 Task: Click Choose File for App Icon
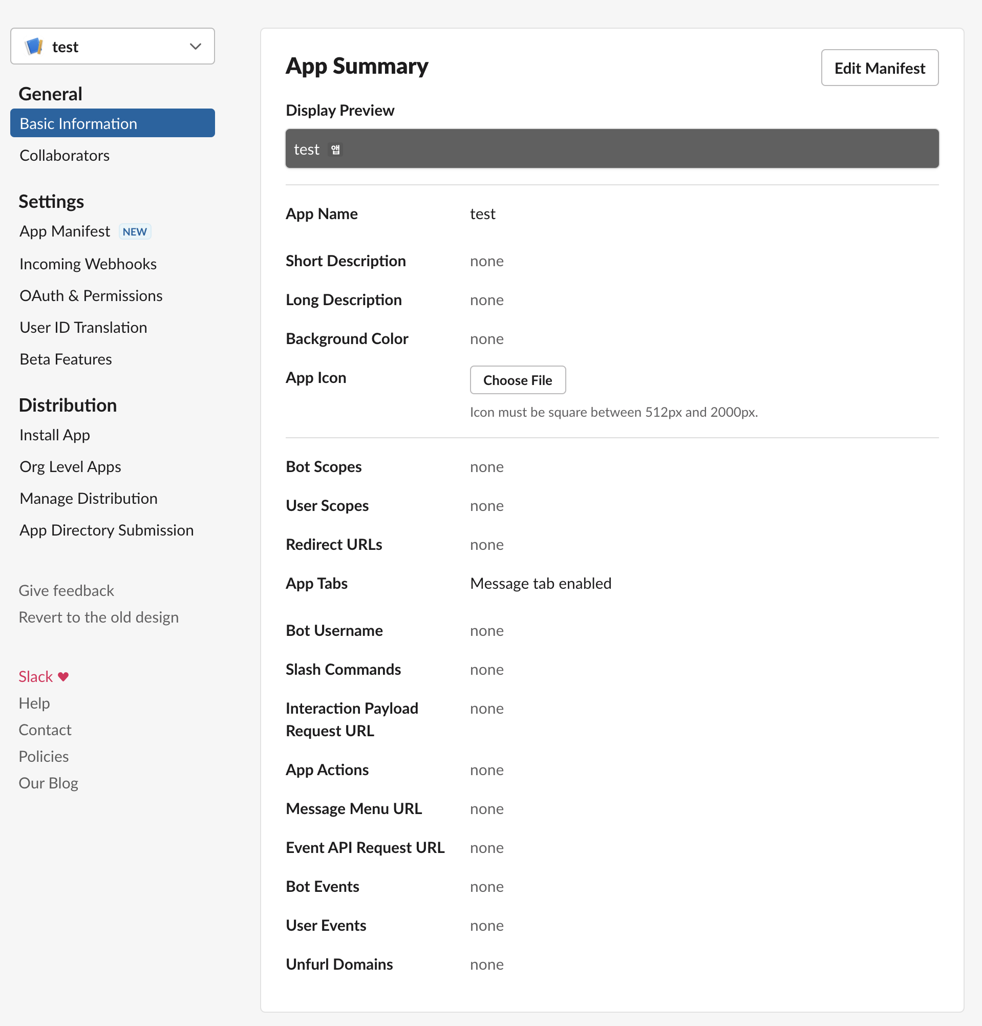(x=518, y=380)
